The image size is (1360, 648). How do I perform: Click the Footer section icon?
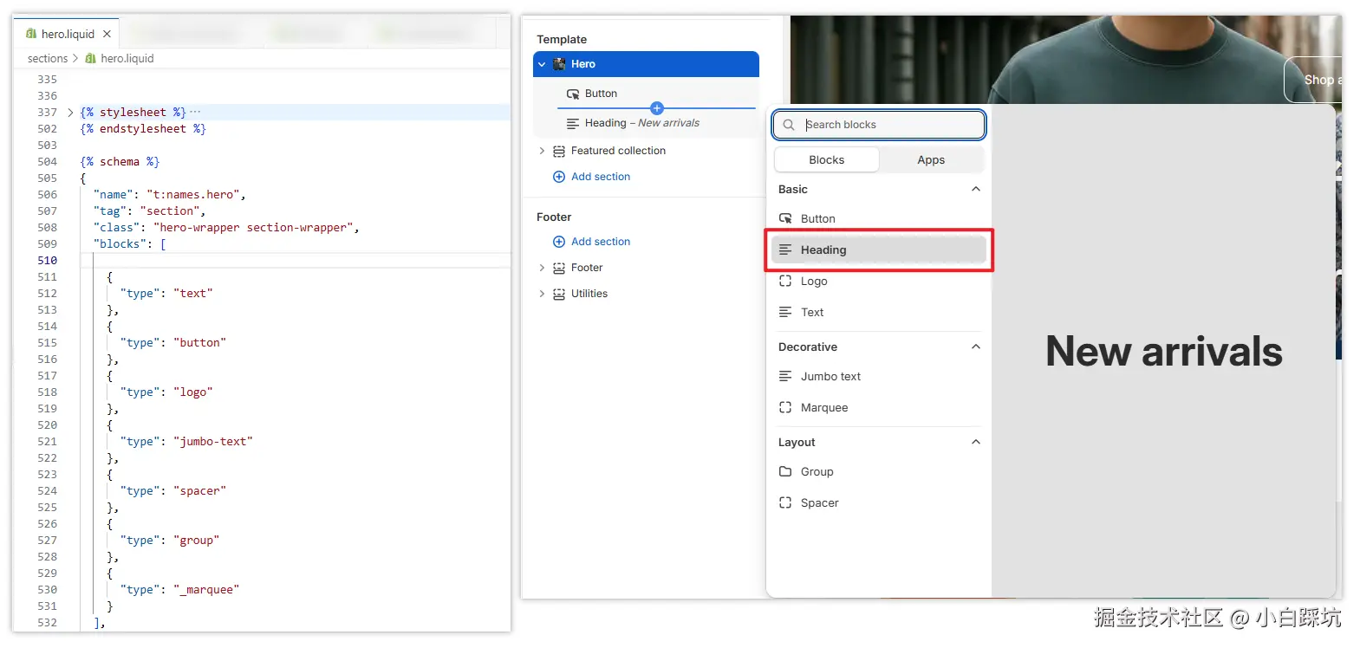(x=559, y=268)
